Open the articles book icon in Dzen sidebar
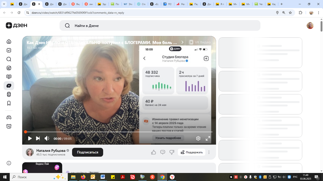323x181 pixels. (9, 77)
